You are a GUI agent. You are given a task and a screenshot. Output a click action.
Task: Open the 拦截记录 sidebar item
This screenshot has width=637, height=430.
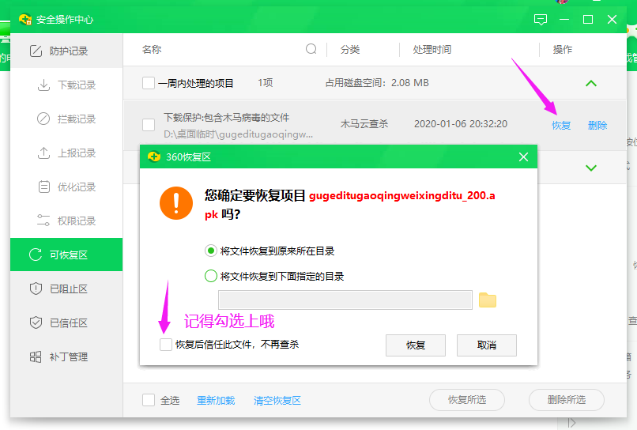(x=66, y=119)
